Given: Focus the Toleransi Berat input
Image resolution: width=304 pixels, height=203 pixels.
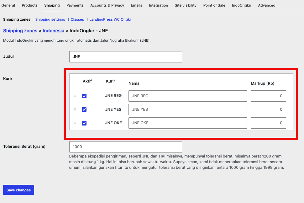Looking at the screenshot, I should point(125,147).
